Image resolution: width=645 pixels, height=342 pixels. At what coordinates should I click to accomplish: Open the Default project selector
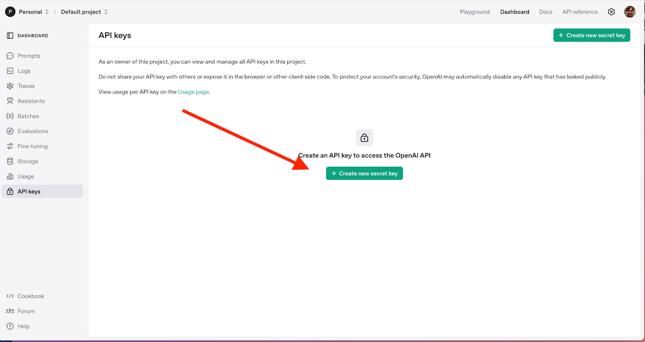pyautogui.click(x=84, y=12)
